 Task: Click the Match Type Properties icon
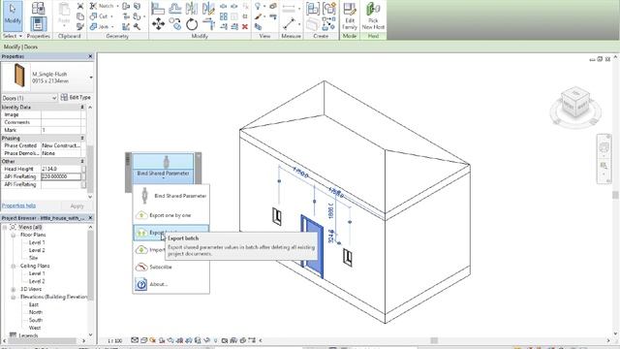(80, 26)
